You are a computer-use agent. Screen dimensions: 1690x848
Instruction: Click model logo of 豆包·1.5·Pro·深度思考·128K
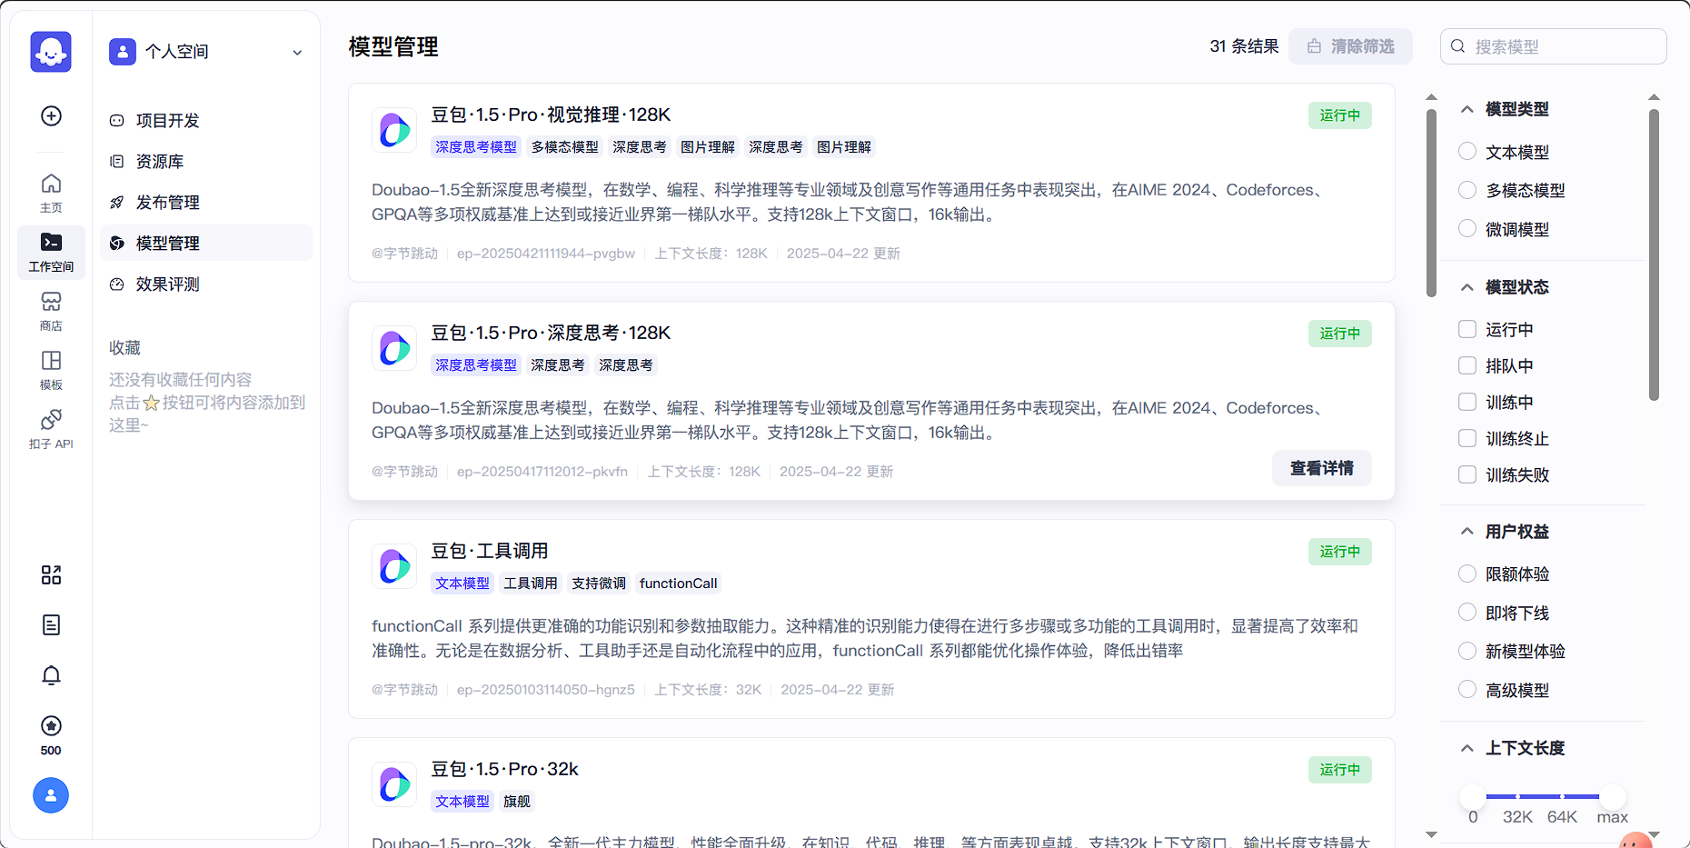click(x=394, y=347)
